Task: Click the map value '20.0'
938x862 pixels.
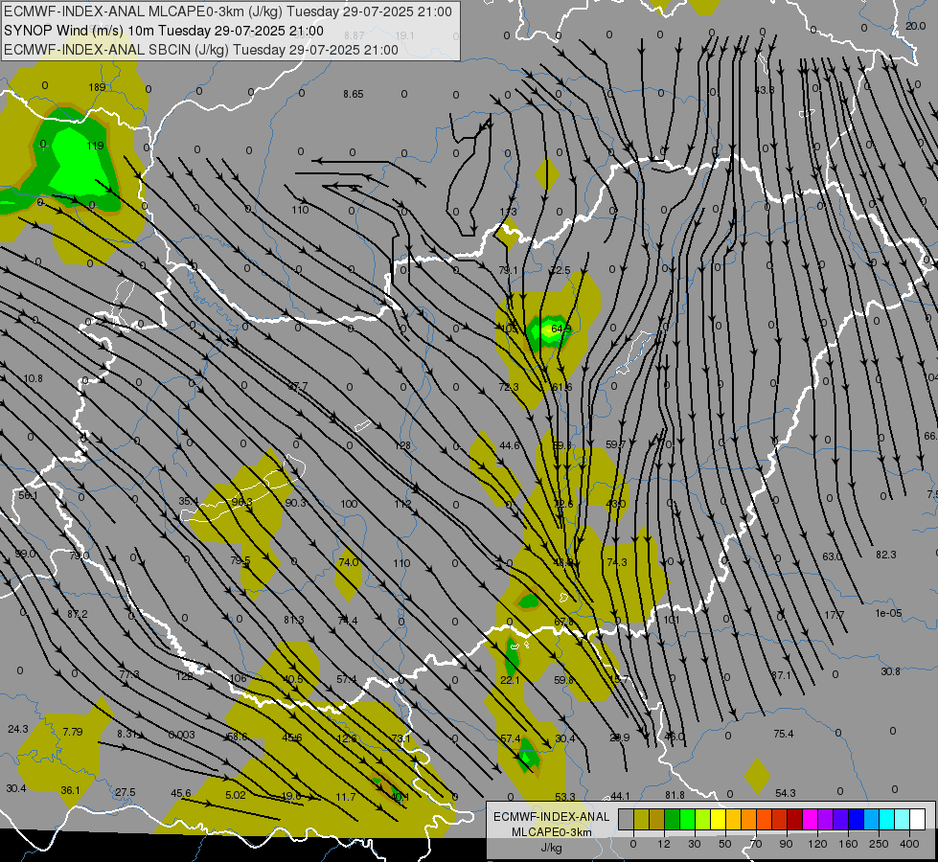Action: coord(915,26)
